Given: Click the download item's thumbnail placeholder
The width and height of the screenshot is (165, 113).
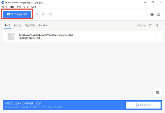Looking at the screenshot, I should 11,37.
